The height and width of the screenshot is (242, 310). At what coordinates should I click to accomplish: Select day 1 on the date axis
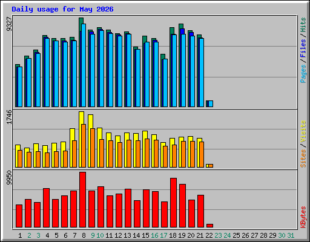pyautogui.click(x=20, y=235)
